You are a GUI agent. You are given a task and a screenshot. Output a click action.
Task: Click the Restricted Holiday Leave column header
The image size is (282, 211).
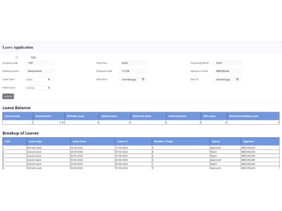coord(253,116)
